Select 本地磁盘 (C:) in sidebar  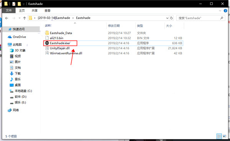pyautogui.click(x=23, y=91)
